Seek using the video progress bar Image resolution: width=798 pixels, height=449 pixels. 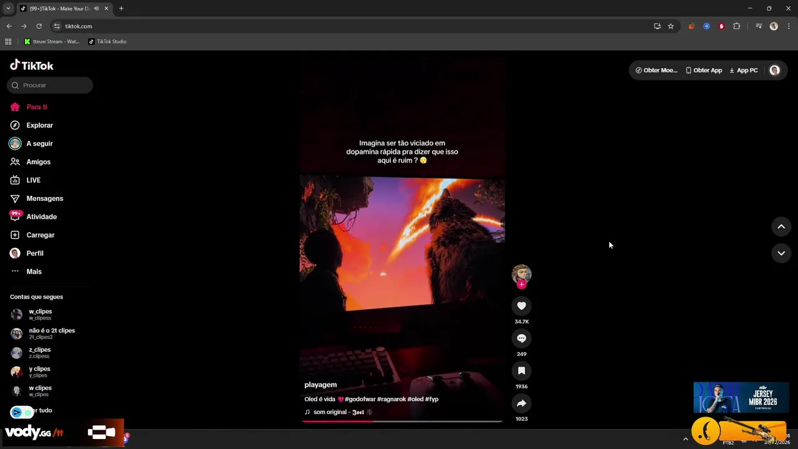coord(402,422)
